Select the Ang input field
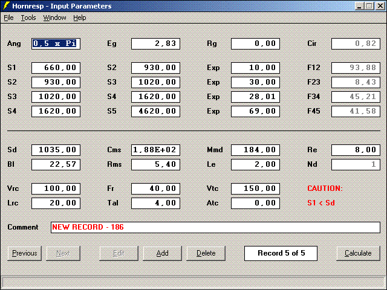387x290 pixels. click(x=56, y=43)
